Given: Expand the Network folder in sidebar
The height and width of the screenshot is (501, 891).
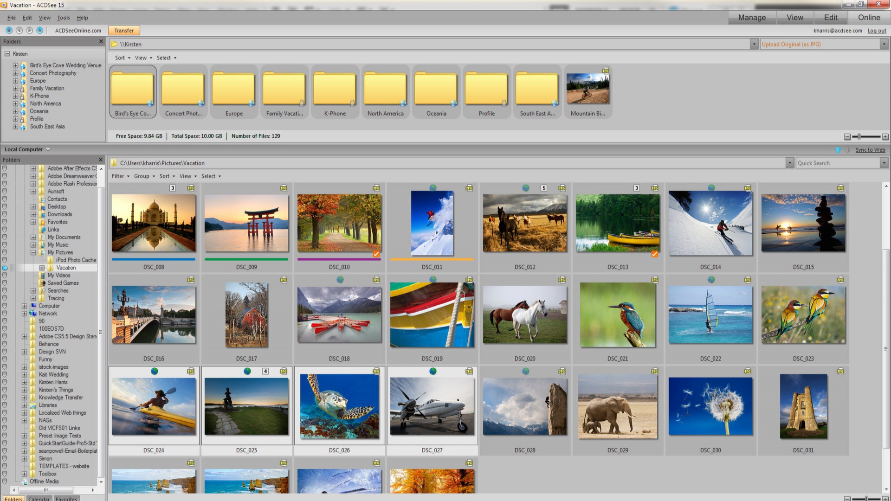Looking at the screenshot, I should click(x=25, y=313).
